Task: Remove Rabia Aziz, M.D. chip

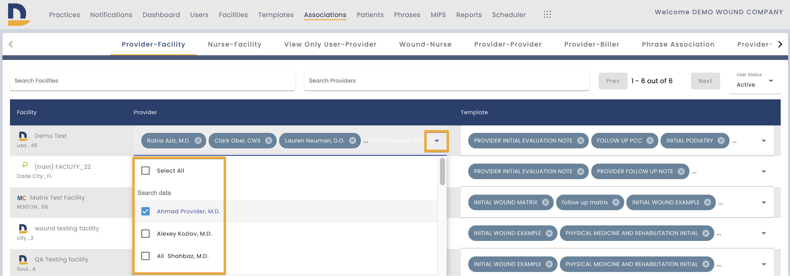Action: (x=198, y=141)
